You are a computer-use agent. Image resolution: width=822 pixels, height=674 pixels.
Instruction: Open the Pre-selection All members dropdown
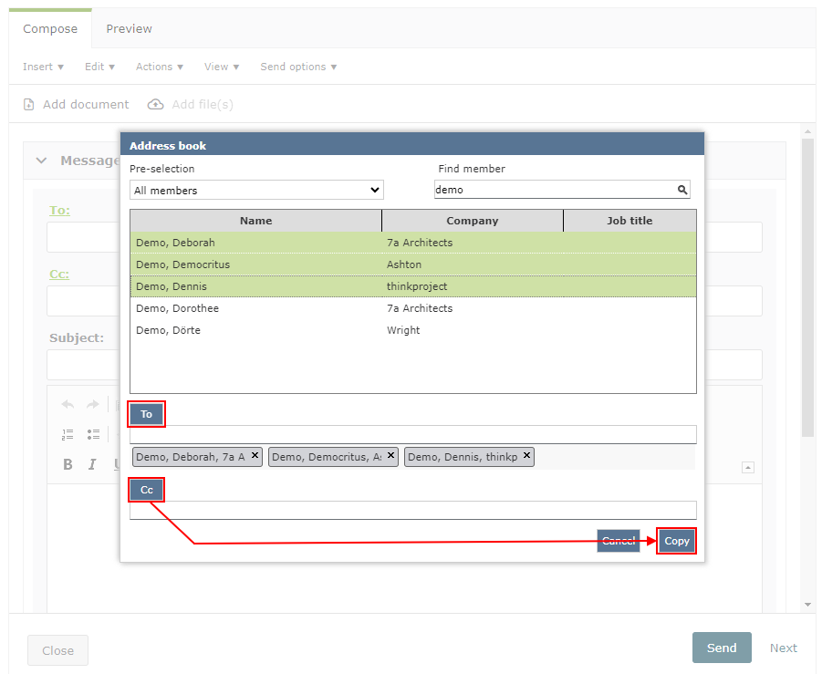256,191
